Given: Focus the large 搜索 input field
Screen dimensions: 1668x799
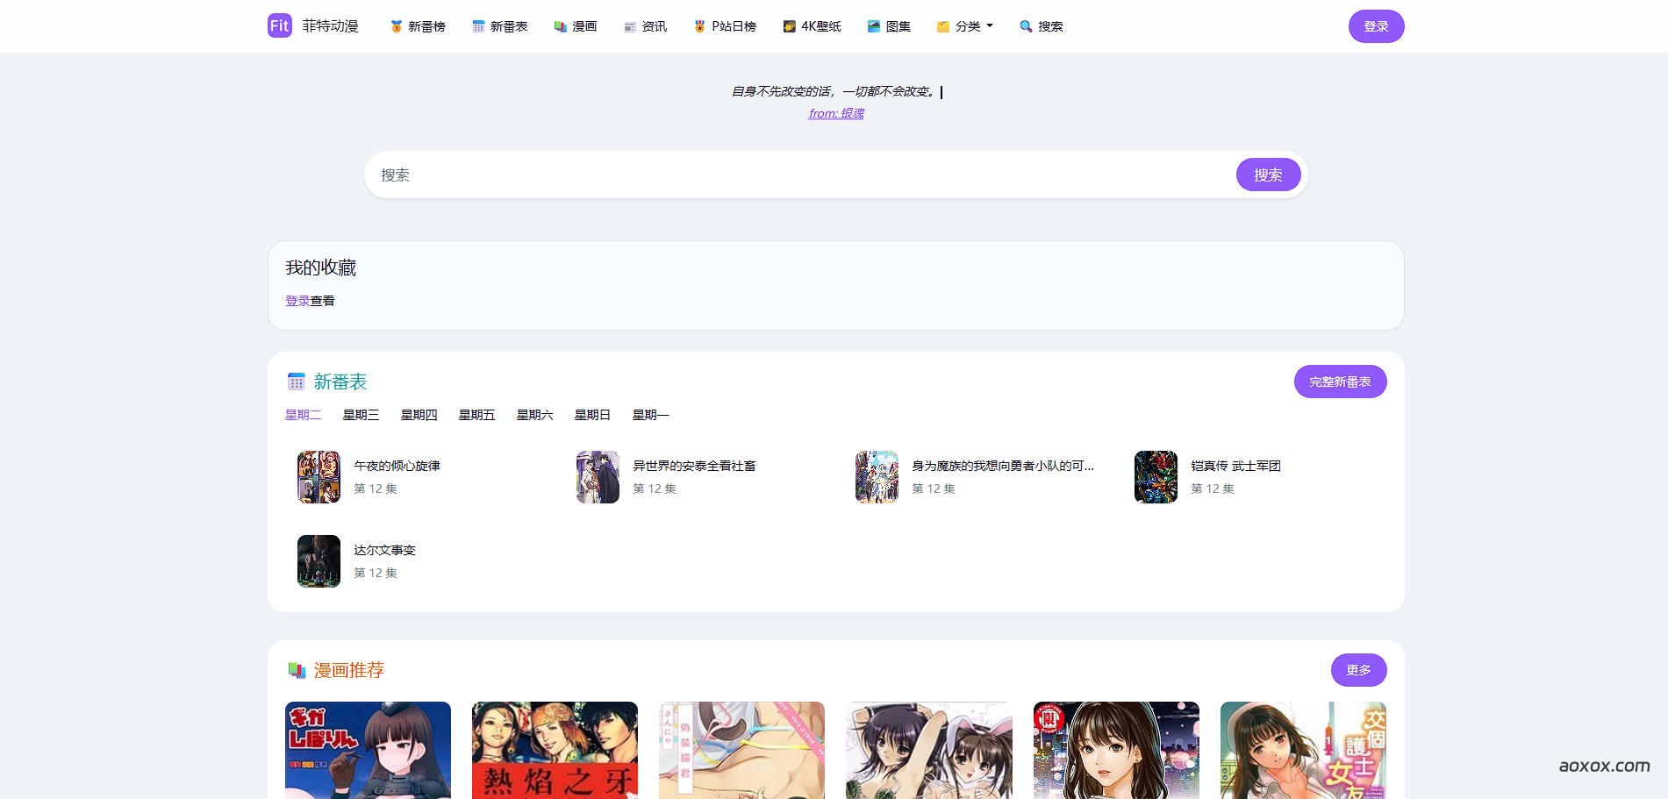Looking at the screenshot, I should (798, 175).
